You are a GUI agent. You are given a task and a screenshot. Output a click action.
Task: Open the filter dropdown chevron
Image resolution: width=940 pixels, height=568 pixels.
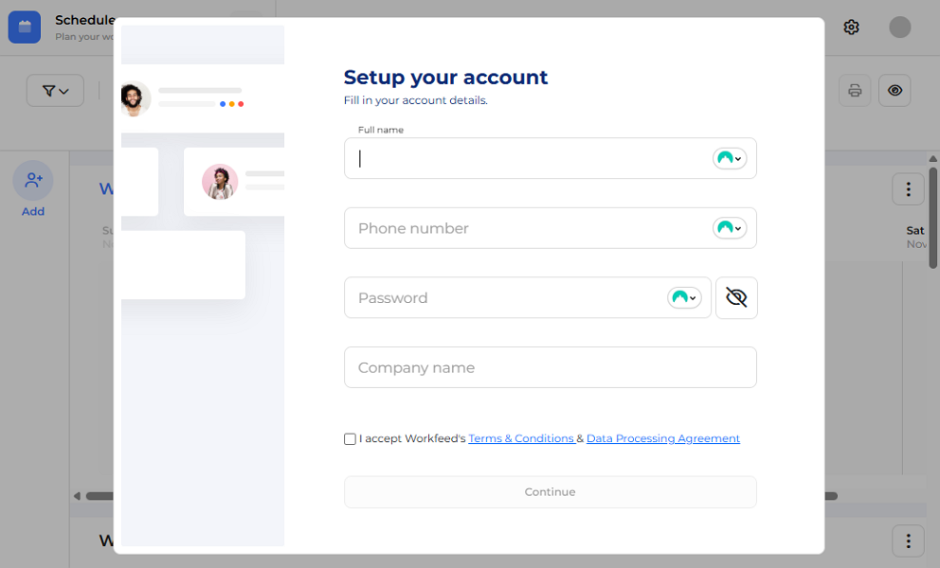[65, 90]
